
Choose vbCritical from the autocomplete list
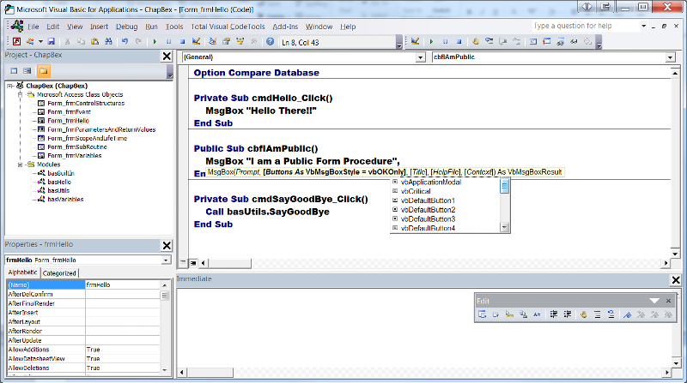coord(416,192)
